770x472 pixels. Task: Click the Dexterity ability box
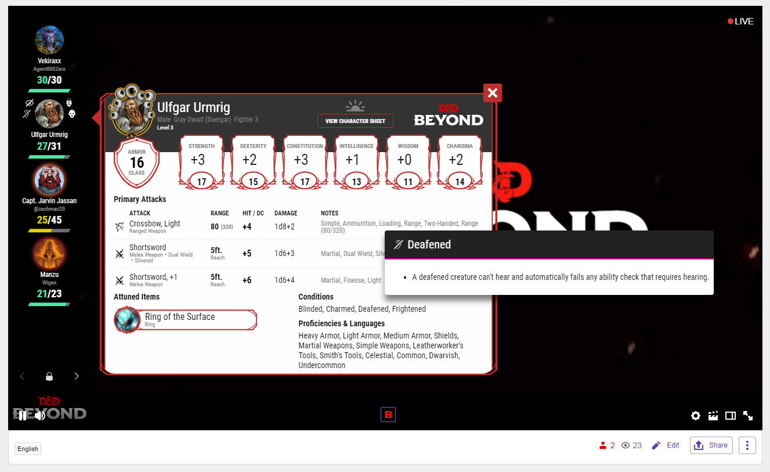click(x=253, y=163)
